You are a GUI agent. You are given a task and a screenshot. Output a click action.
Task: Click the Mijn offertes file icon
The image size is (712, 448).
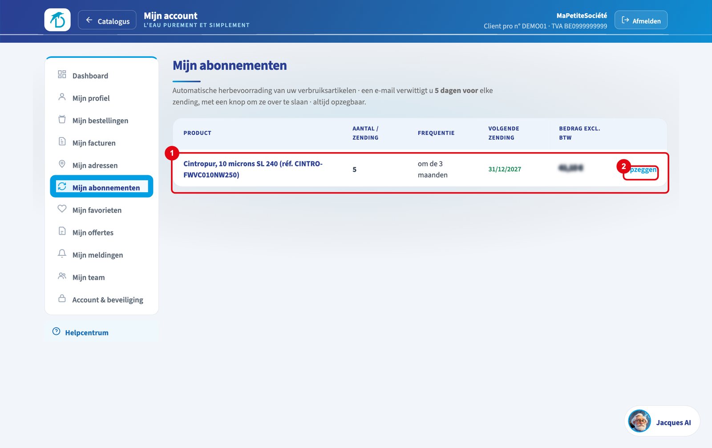click(62, 231)
